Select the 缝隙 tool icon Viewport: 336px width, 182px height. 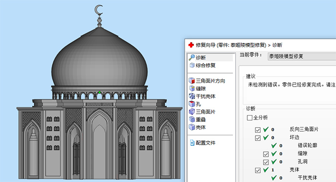pos(192,88)
